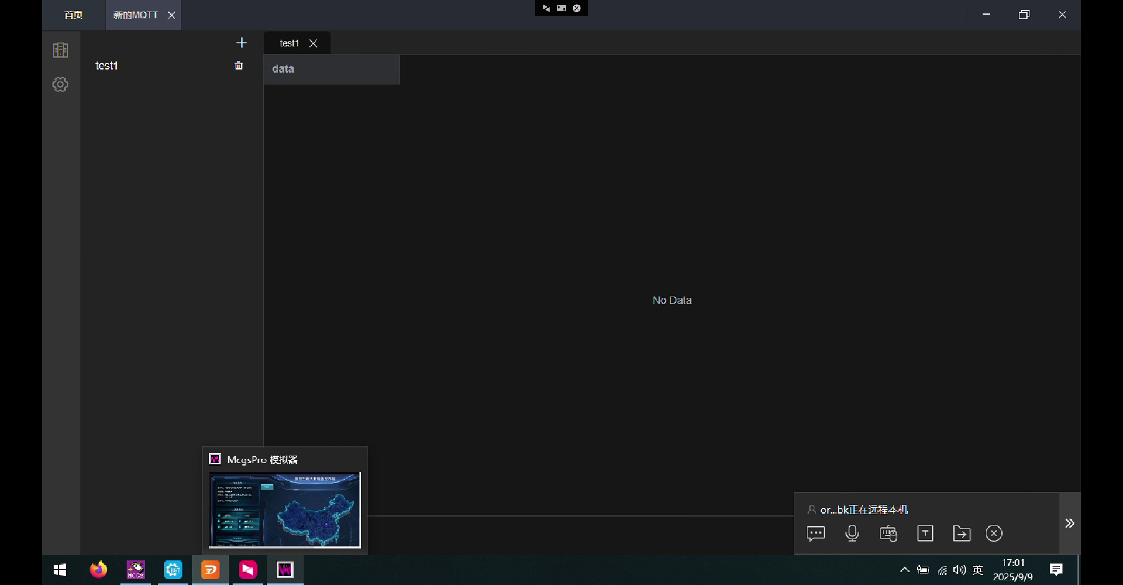This screenshot has height=585, width=1123.
Task: Switch input language via 英 indicator
Action: point(977,570)
